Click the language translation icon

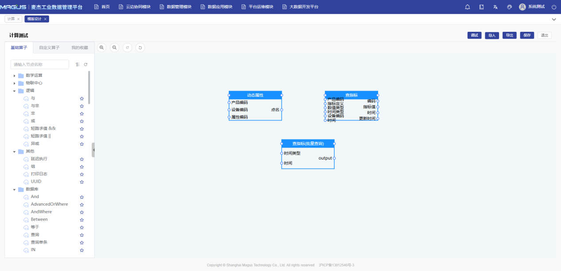click(495, 7)
